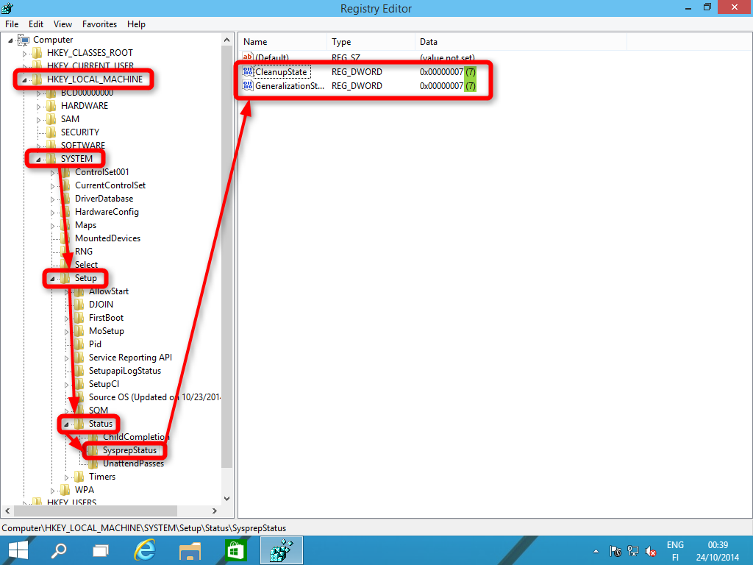Open the Help menu

tap(136, 24)
